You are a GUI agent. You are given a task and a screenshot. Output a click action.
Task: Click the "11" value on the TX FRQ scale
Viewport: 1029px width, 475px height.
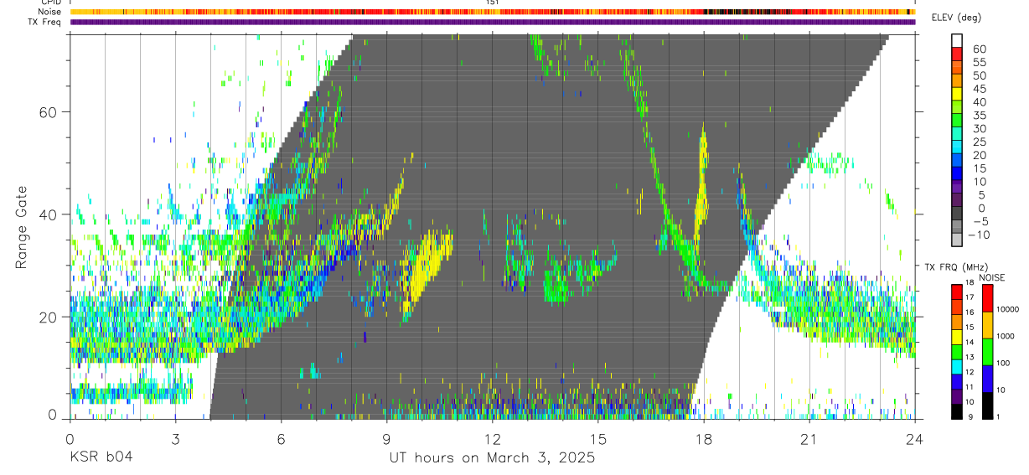(x=969, y=387)
